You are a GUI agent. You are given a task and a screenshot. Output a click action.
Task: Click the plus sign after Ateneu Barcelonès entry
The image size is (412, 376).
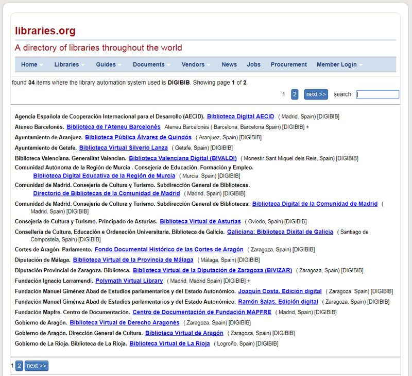(x=307, y=127)
